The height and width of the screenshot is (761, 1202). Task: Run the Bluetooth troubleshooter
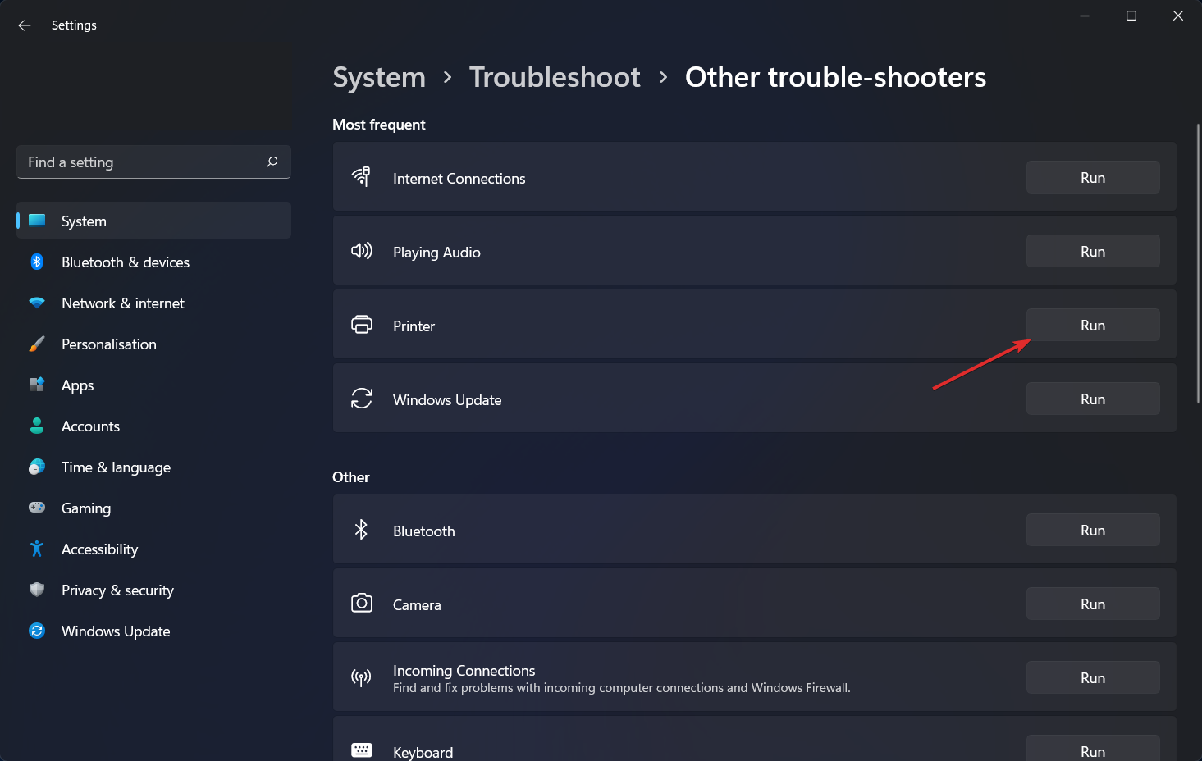(x=1093, y=530)
